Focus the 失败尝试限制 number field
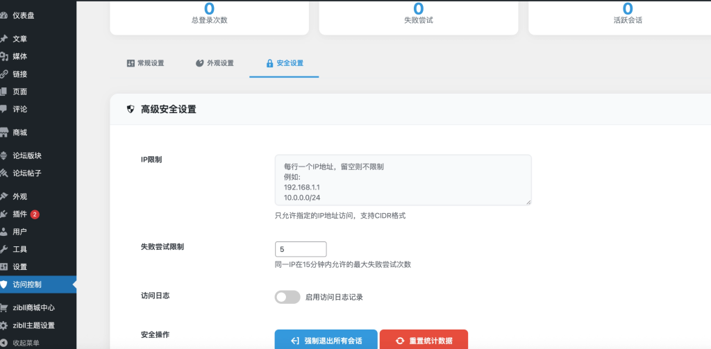711x349 pixels. (301, 249)
